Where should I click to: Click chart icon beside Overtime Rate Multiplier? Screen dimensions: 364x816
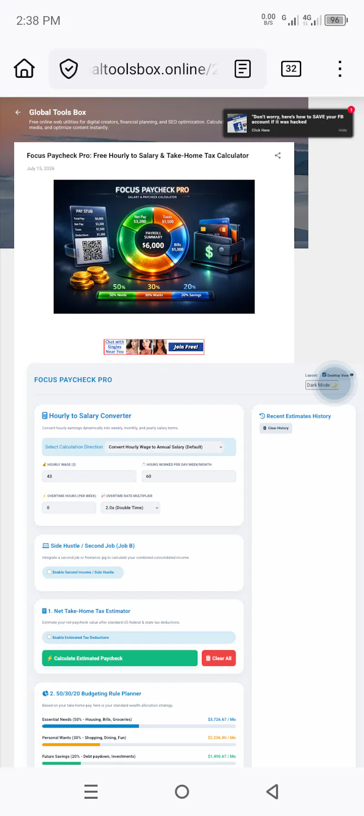(103, 496)
